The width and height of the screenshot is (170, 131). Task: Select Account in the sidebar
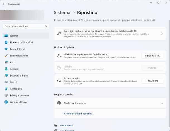(26, 69)
